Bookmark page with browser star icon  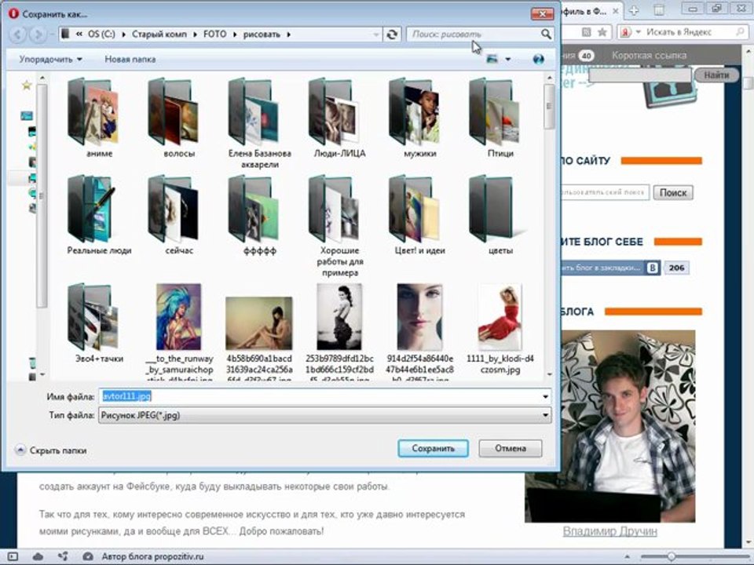(x=602, y=32)
